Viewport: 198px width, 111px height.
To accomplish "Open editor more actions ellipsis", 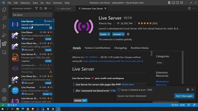I will [194, 8].
